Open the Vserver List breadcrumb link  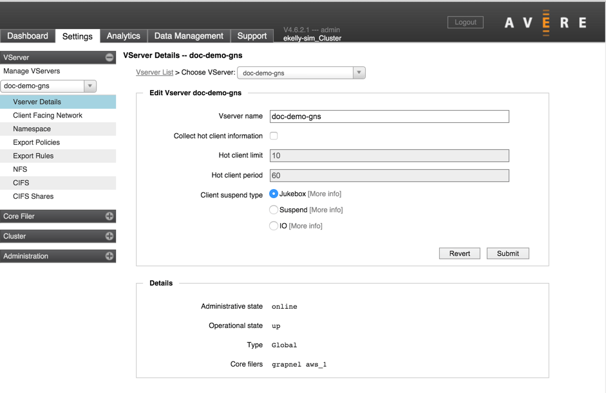pyautogui.click(x=154, y=73)
